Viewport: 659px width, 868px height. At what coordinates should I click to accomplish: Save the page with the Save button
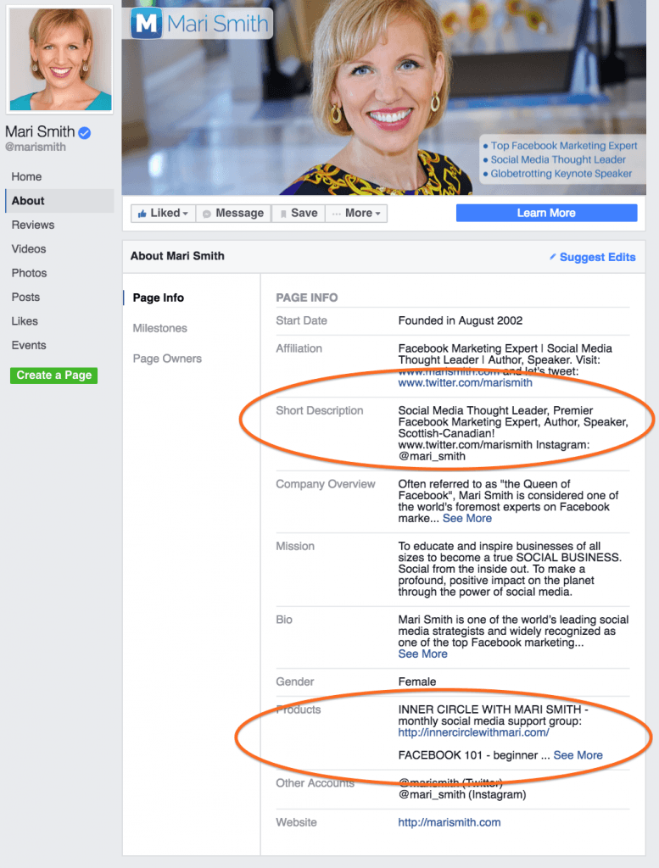click(x=299, y=213)
